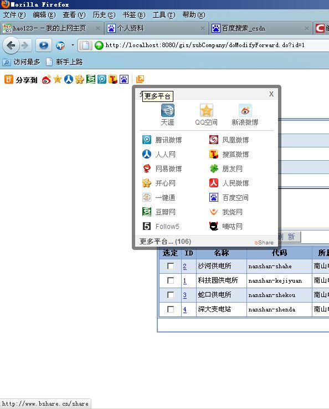Switch to the hao123 tab
The width and height of the screenshot is (329, 409).
click(52, 28)
